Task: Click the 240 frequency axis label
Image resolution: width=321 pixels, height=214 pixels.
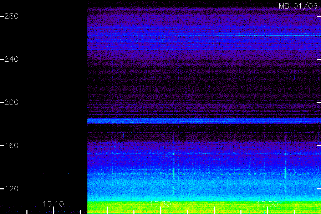Action: click(x=11, y=59)
